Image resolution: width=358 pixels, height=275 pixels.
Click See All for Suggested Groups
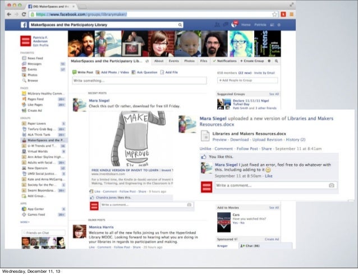coord(274,94)
